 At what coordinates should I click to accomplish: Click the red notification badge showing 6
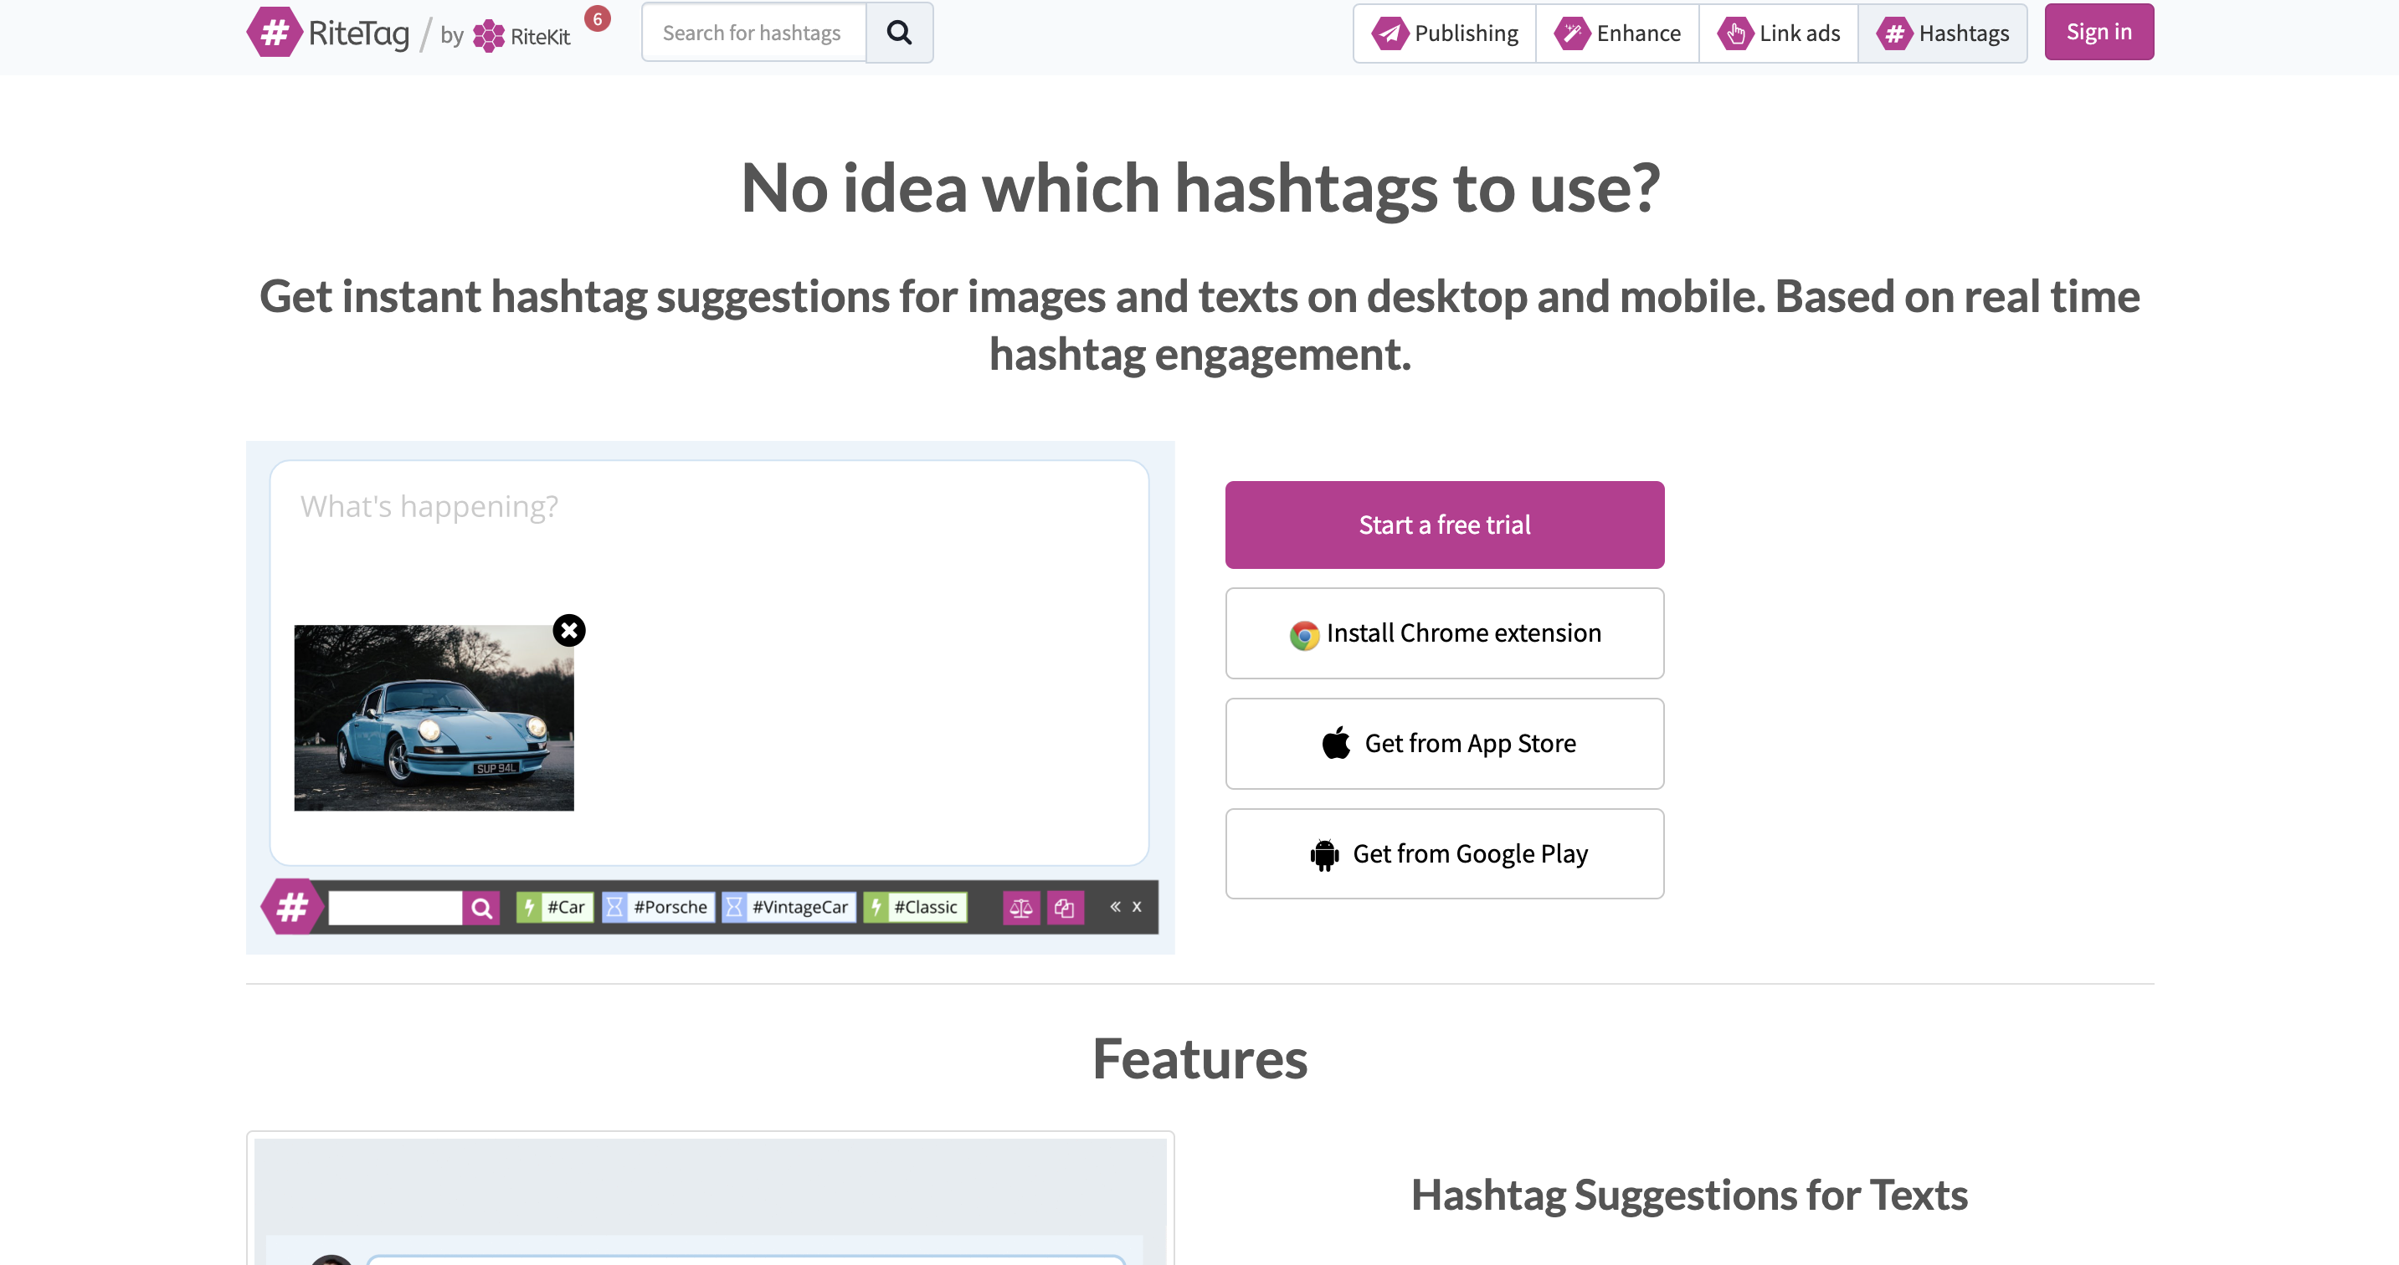click(x=597, y=18)
